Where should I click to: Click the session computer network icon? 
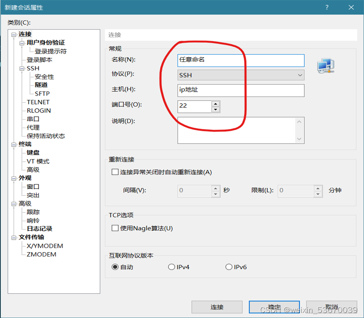pos(326,66)
